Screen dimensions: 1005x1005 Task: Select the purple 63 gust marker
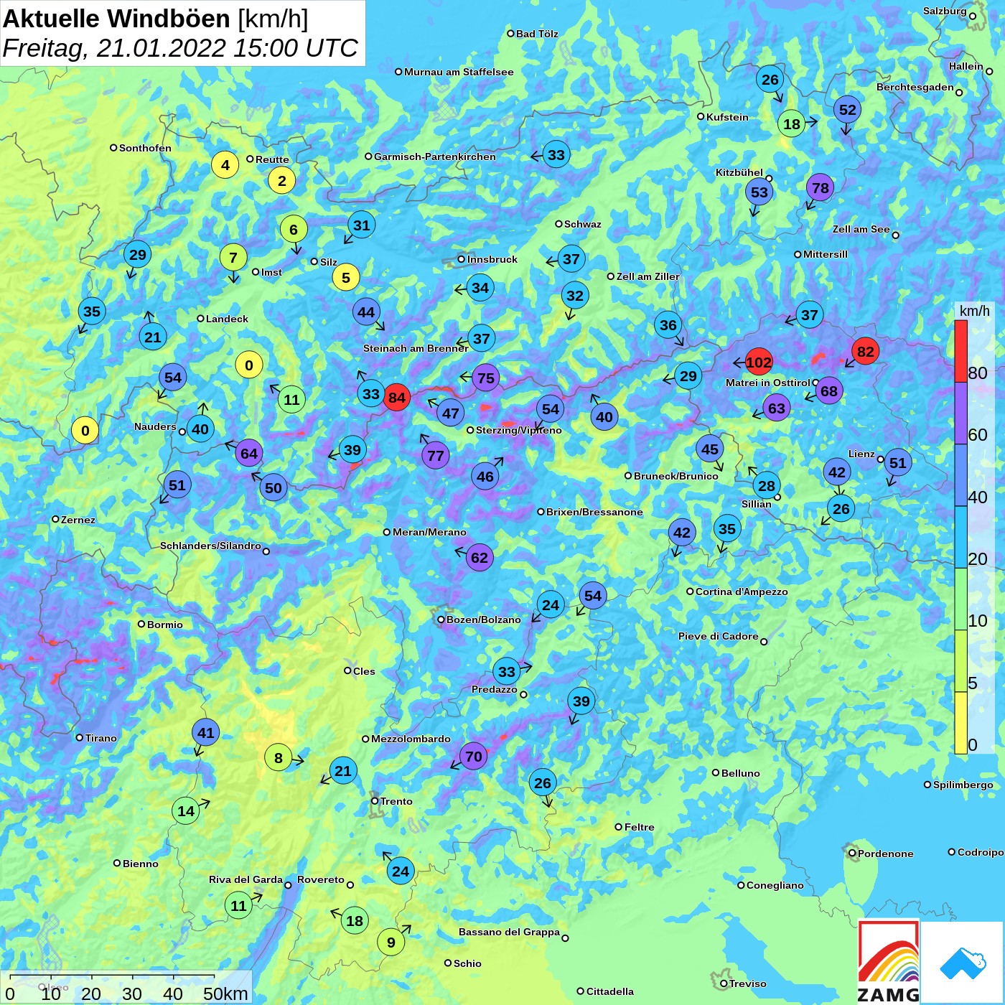pos(777,408)
